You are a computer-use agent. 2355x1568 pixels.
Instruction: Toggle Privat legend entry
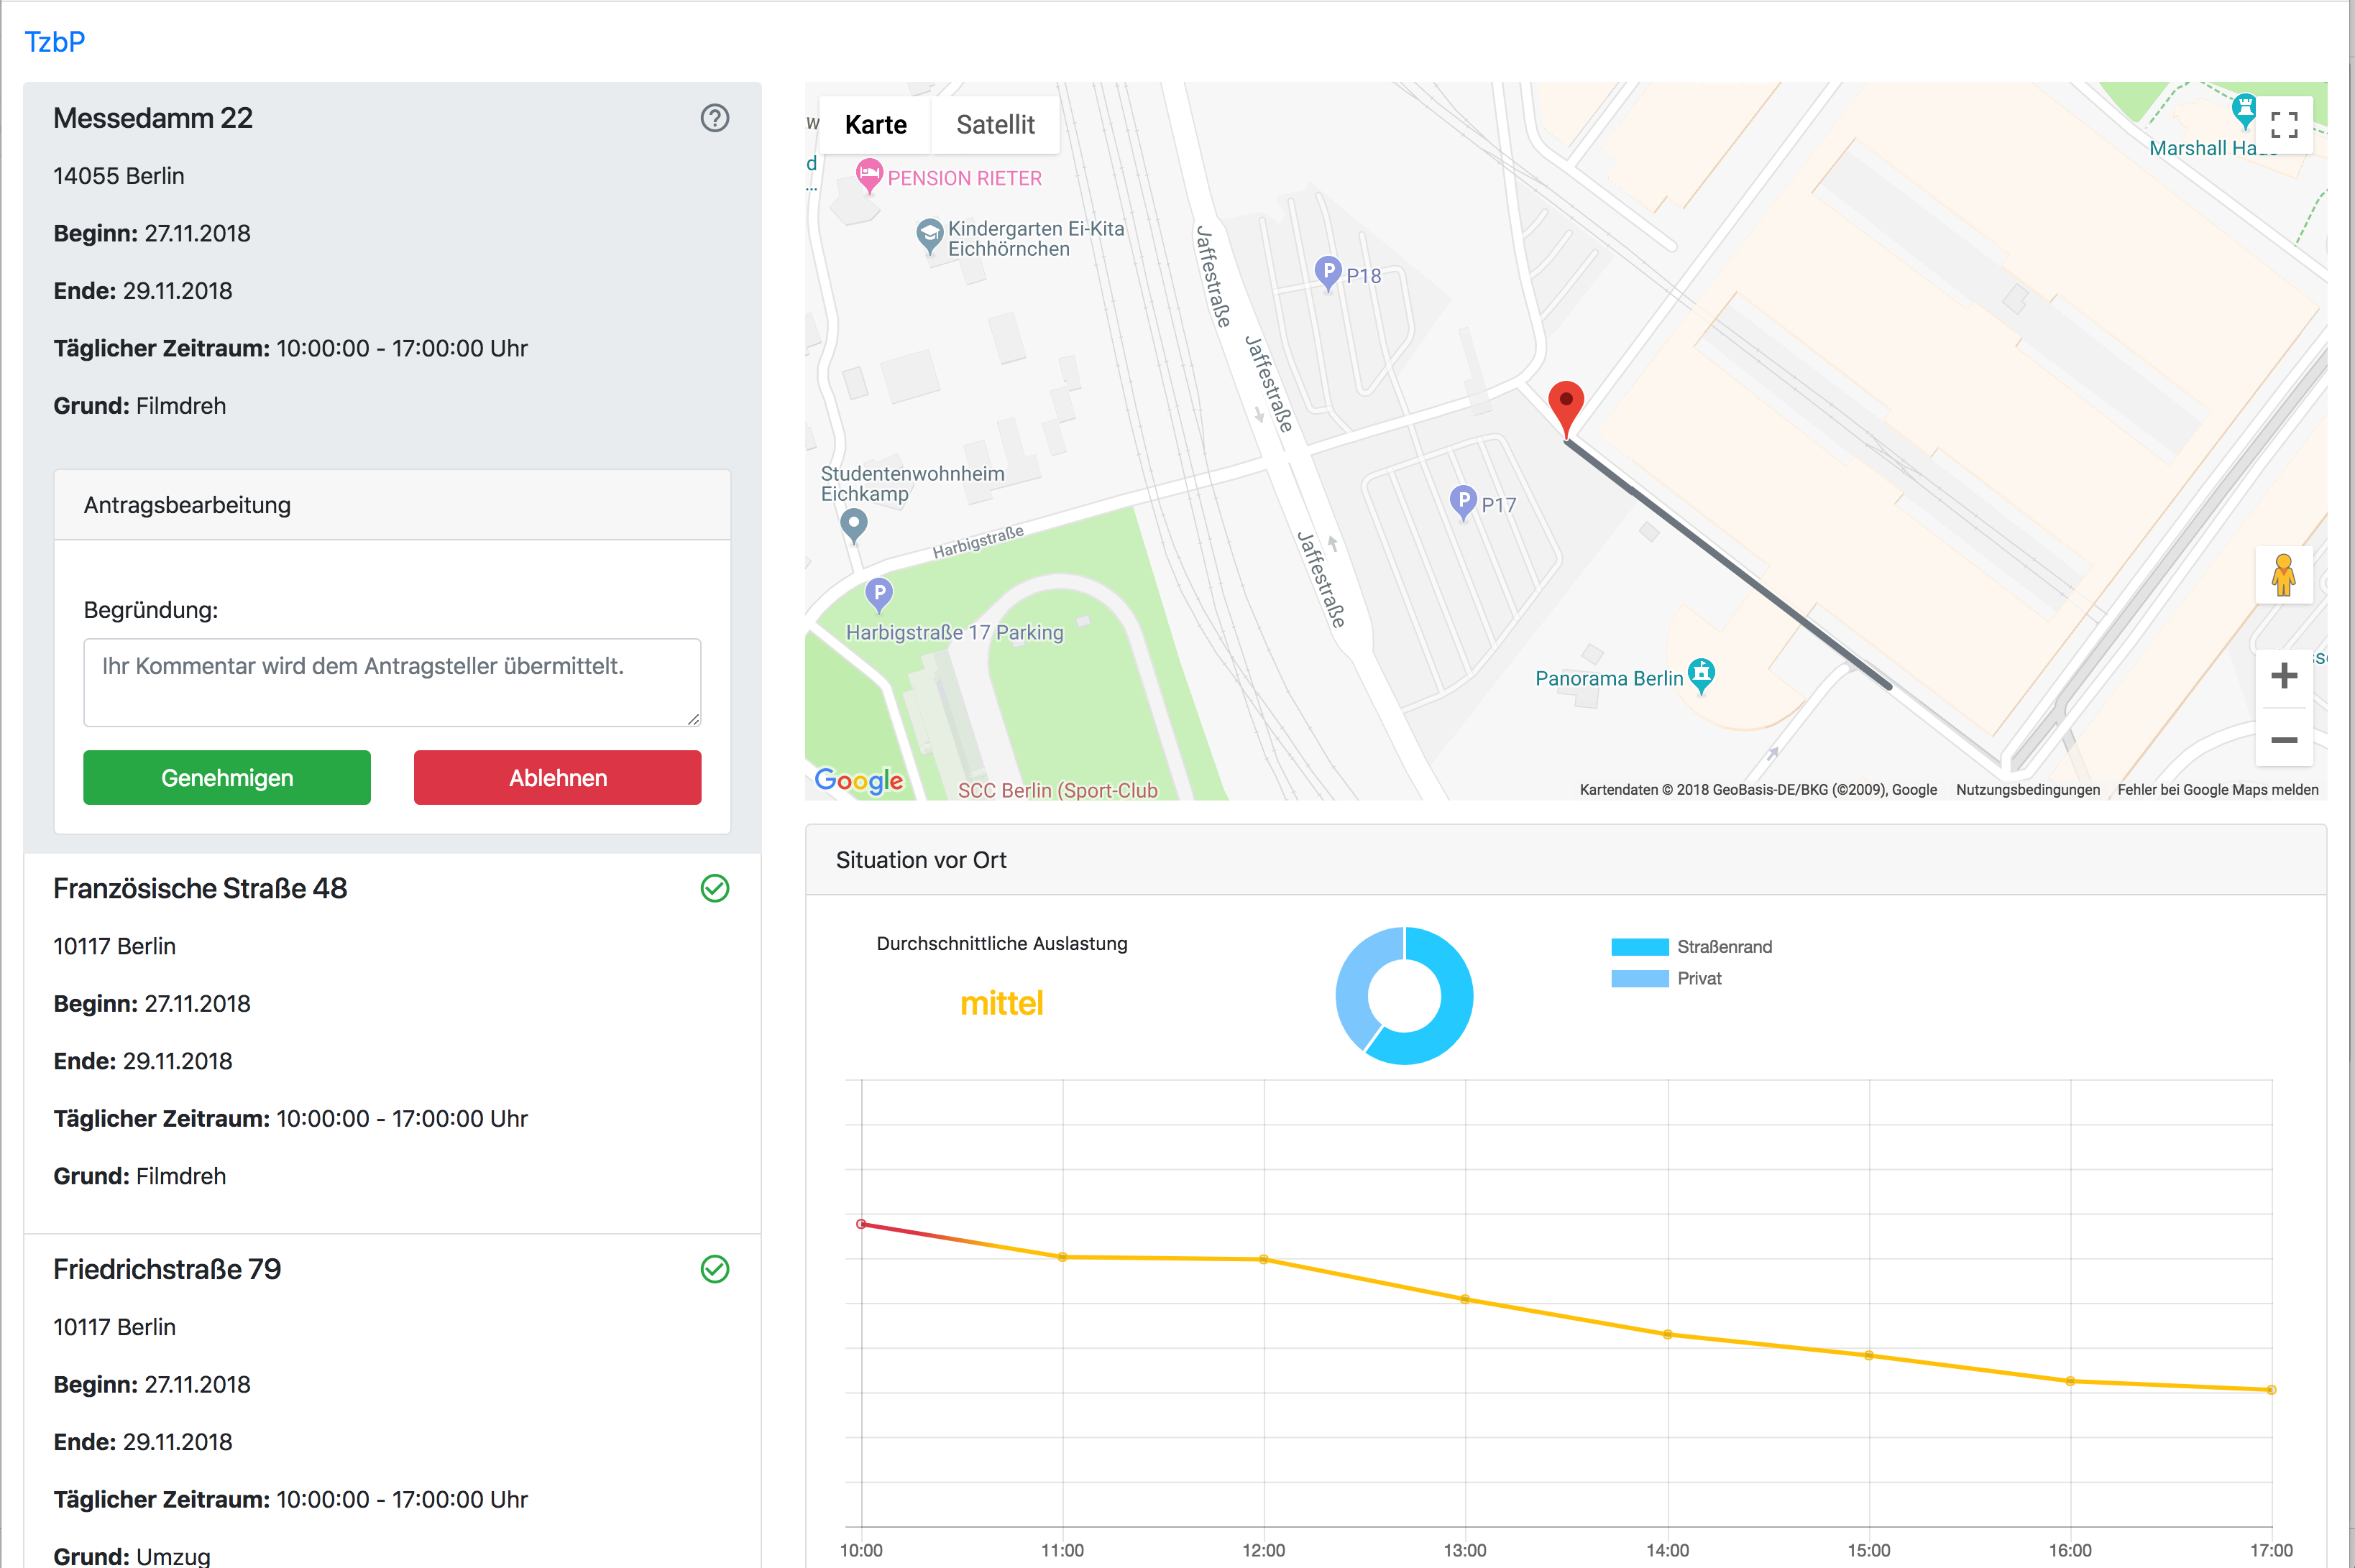[x=1667, y=978]
